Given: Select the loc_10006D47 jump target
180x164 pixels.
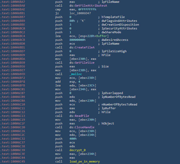Looking at the screenshot, I should [81, 13].
